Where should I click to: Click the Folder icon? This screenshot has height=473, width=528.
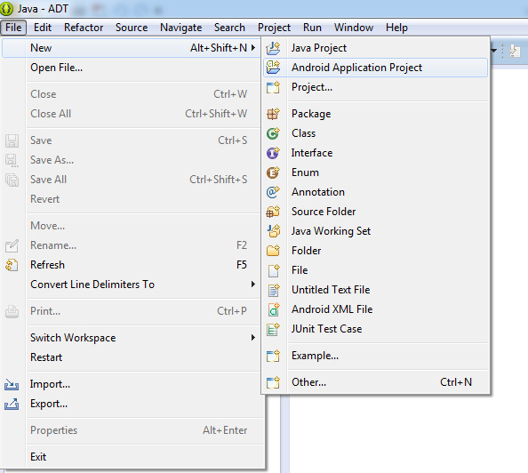tap(273, 251)
